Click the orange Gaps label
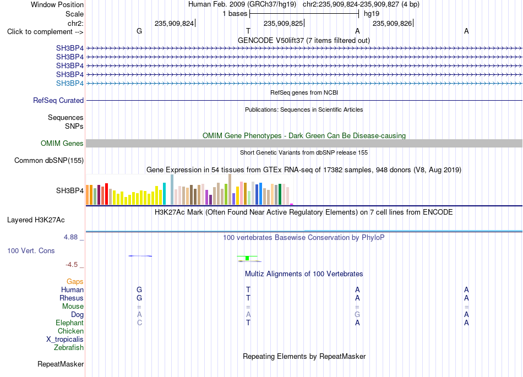The image size is (523, 377). pyautogui.click(x=75, y=282)
